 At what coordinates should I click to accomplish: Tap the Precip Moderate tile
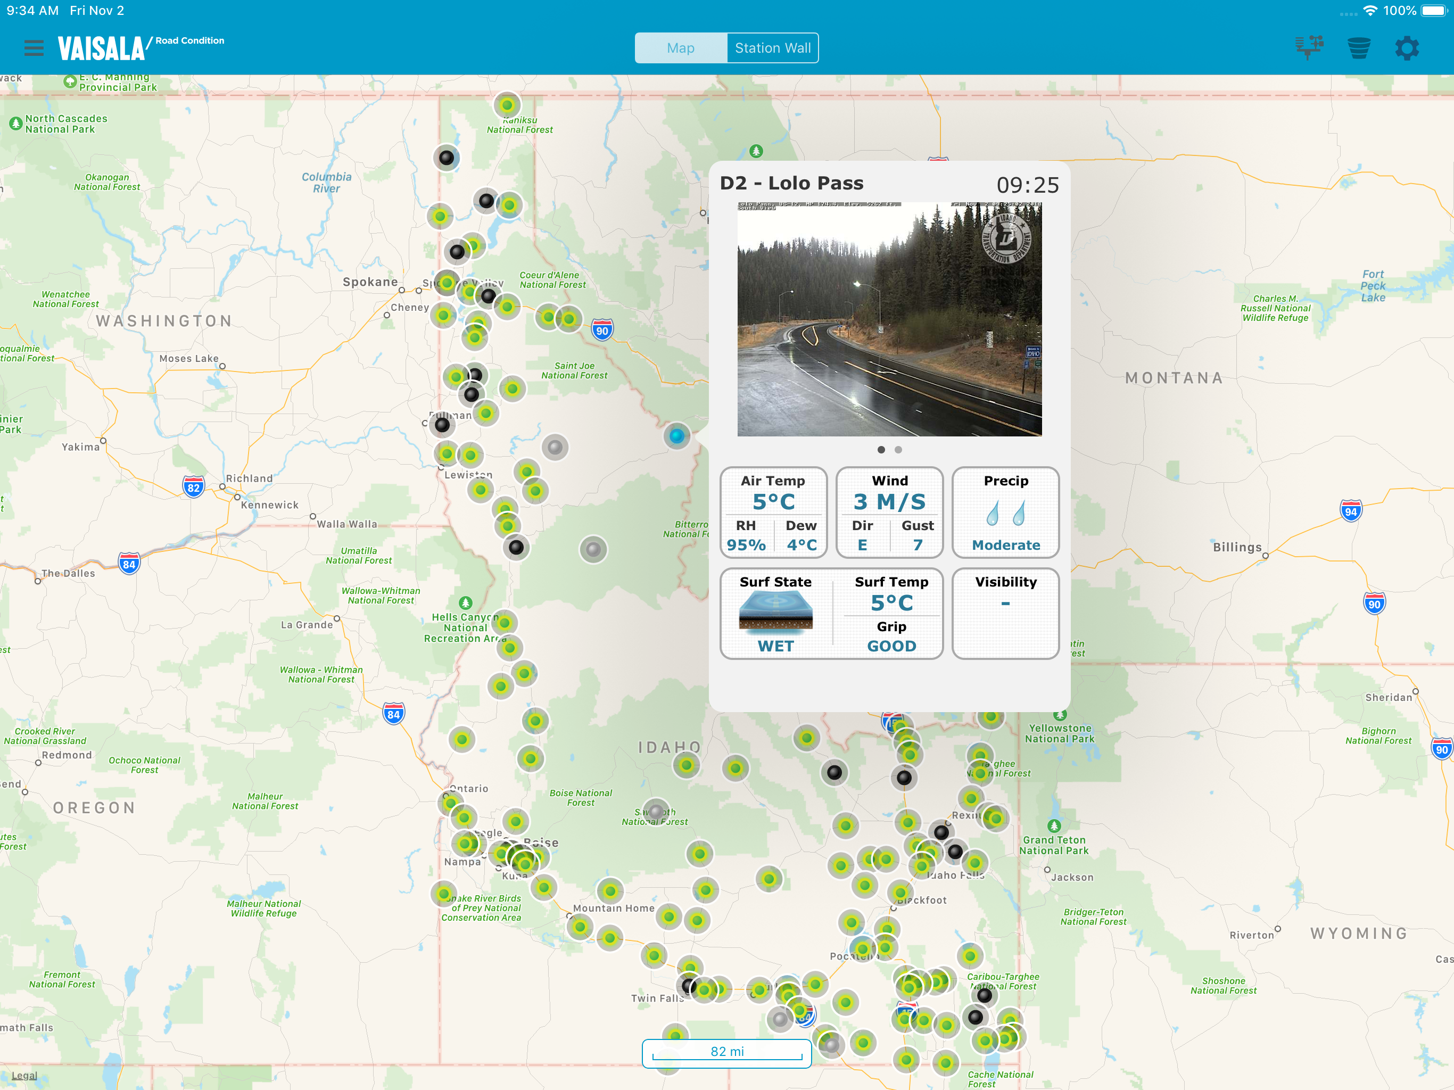(1005, 512)
